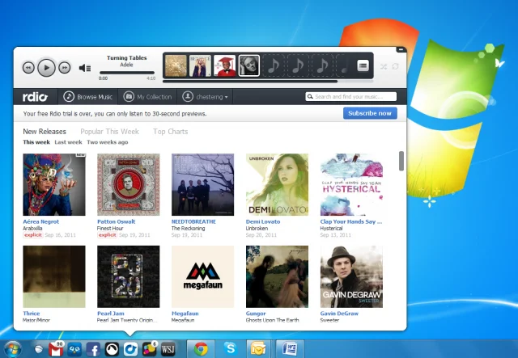Open Demi Lovato Unbroken album cover
Screen dimensions: 518x358
(x=277, y=184)
